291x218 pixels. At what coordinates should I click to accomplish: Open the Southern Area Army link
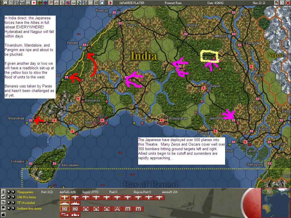coord(29,209)
